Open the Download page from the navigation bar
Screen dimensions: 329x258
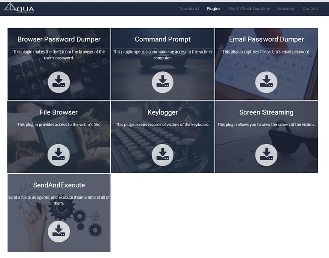tap(189, 9)
